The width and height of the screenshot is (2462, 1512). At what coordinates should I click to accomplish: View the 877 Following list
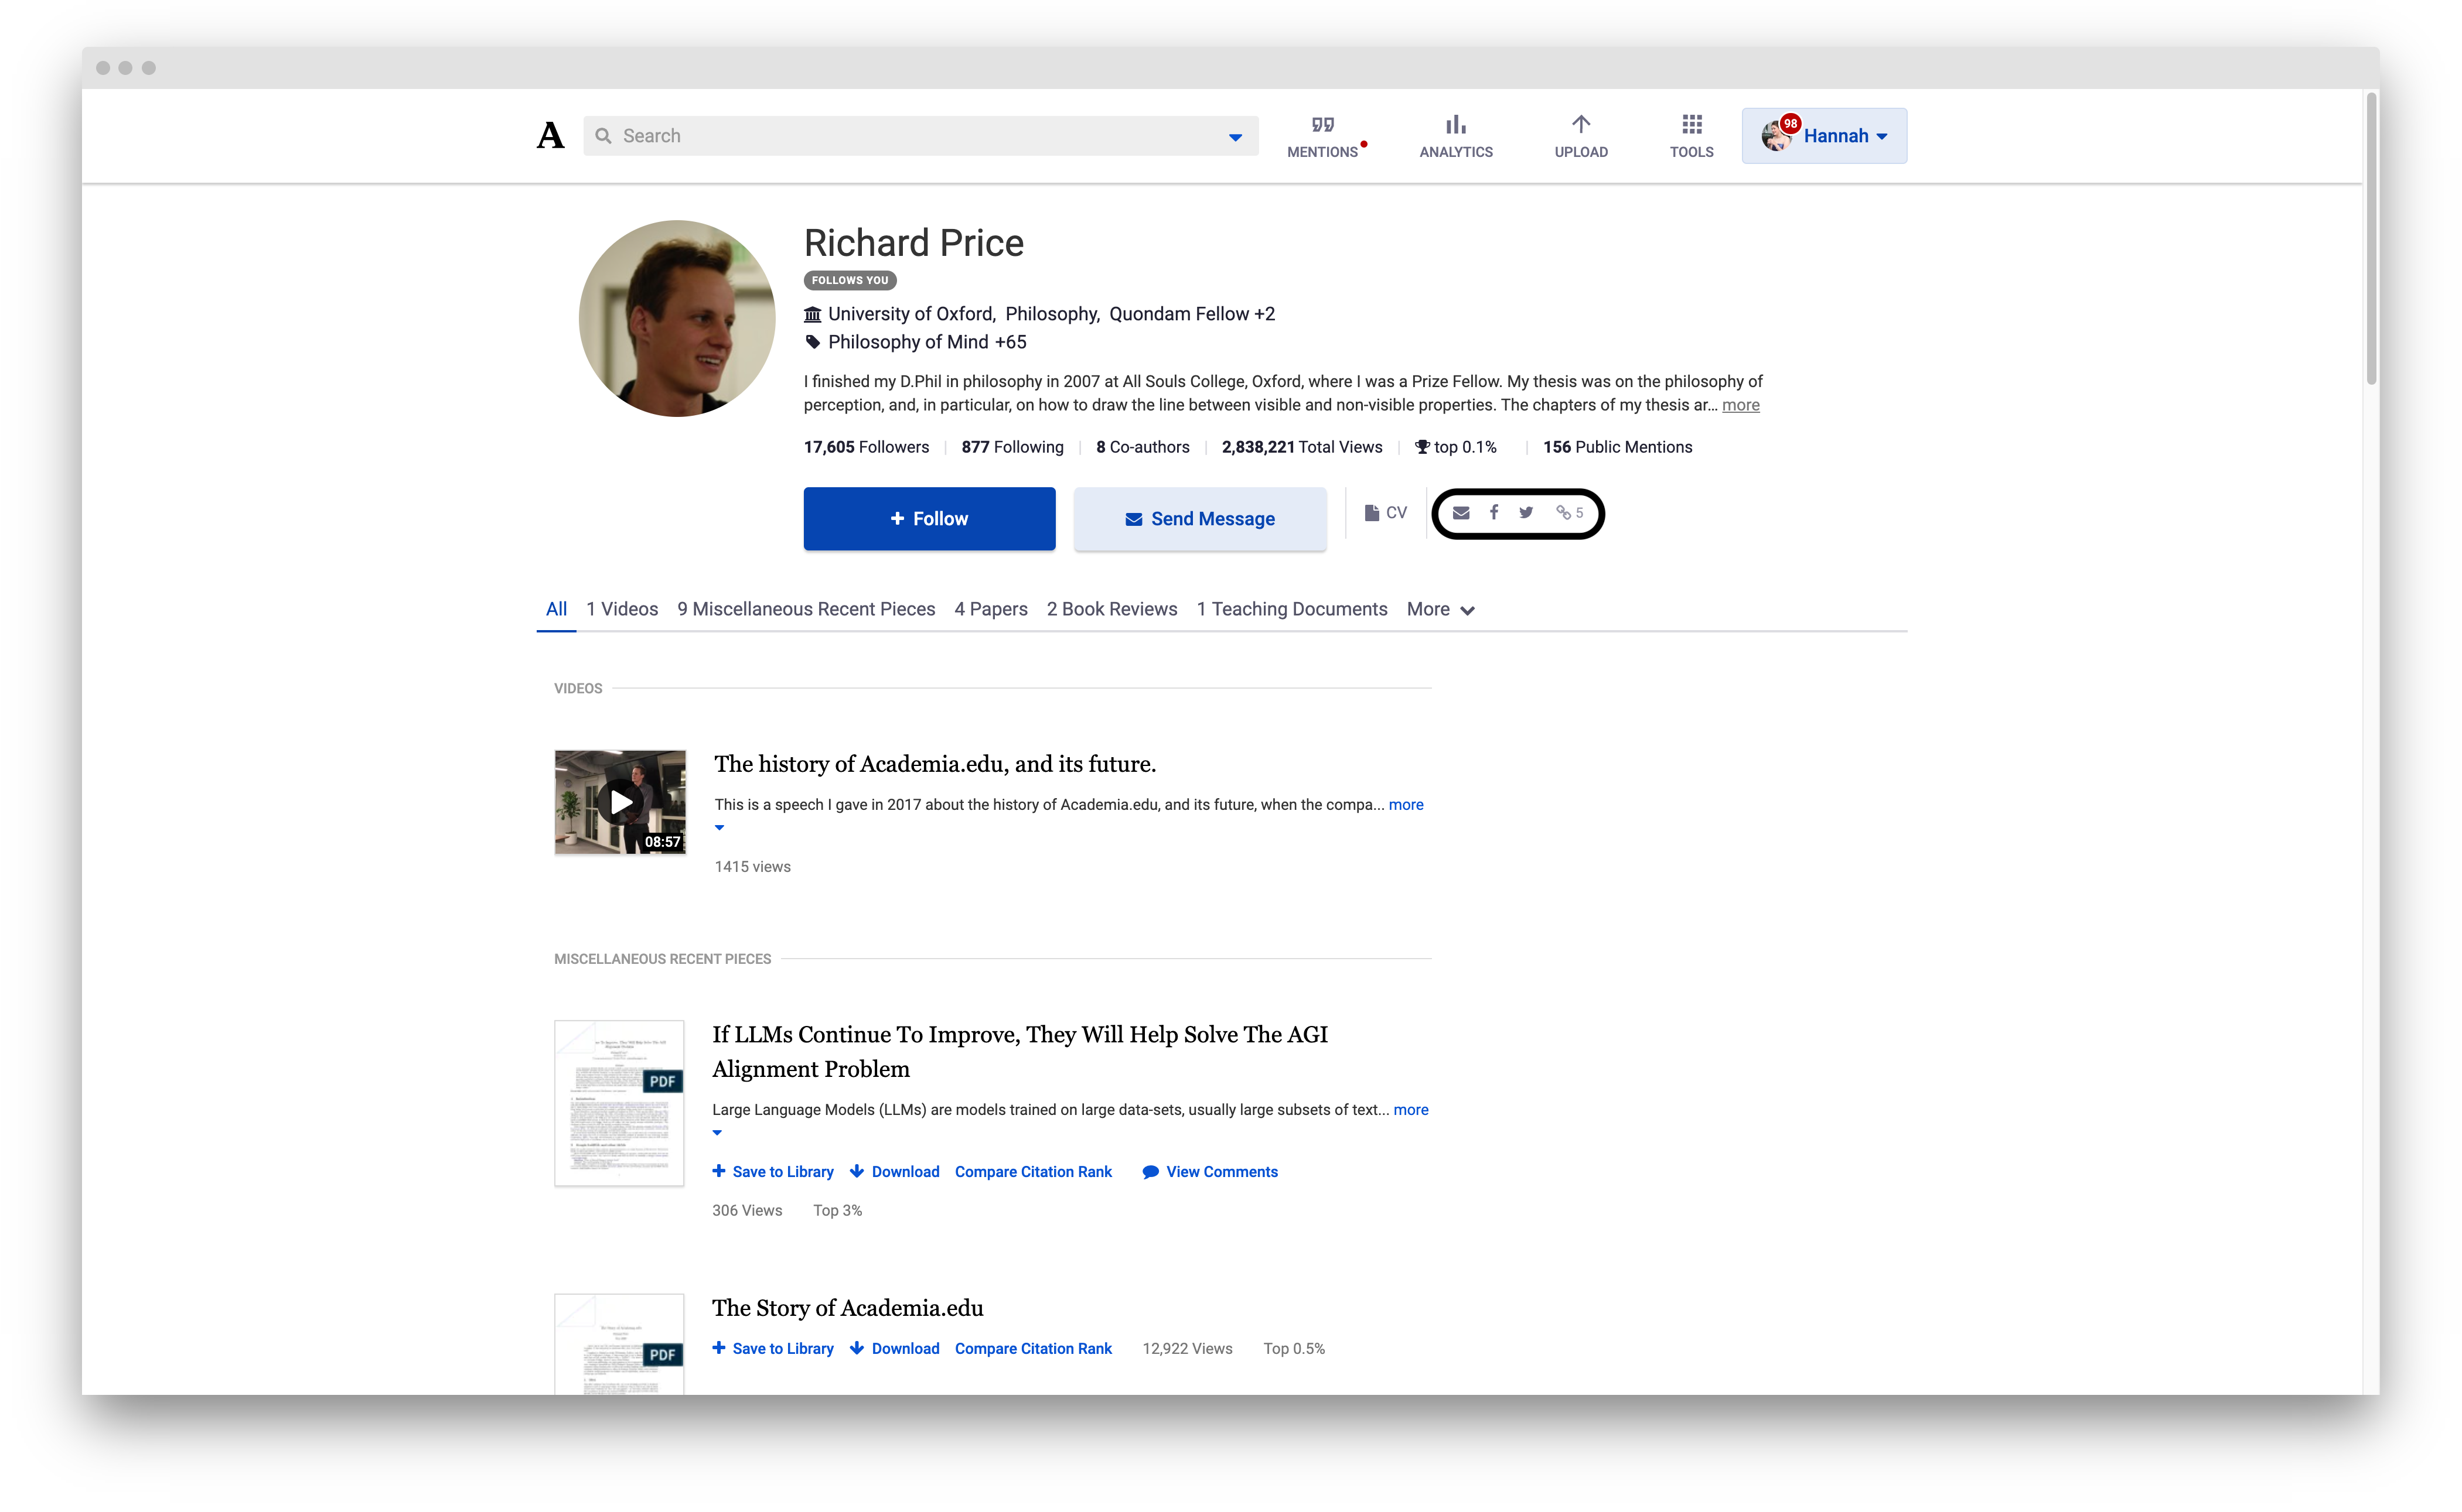point(1012,447)
